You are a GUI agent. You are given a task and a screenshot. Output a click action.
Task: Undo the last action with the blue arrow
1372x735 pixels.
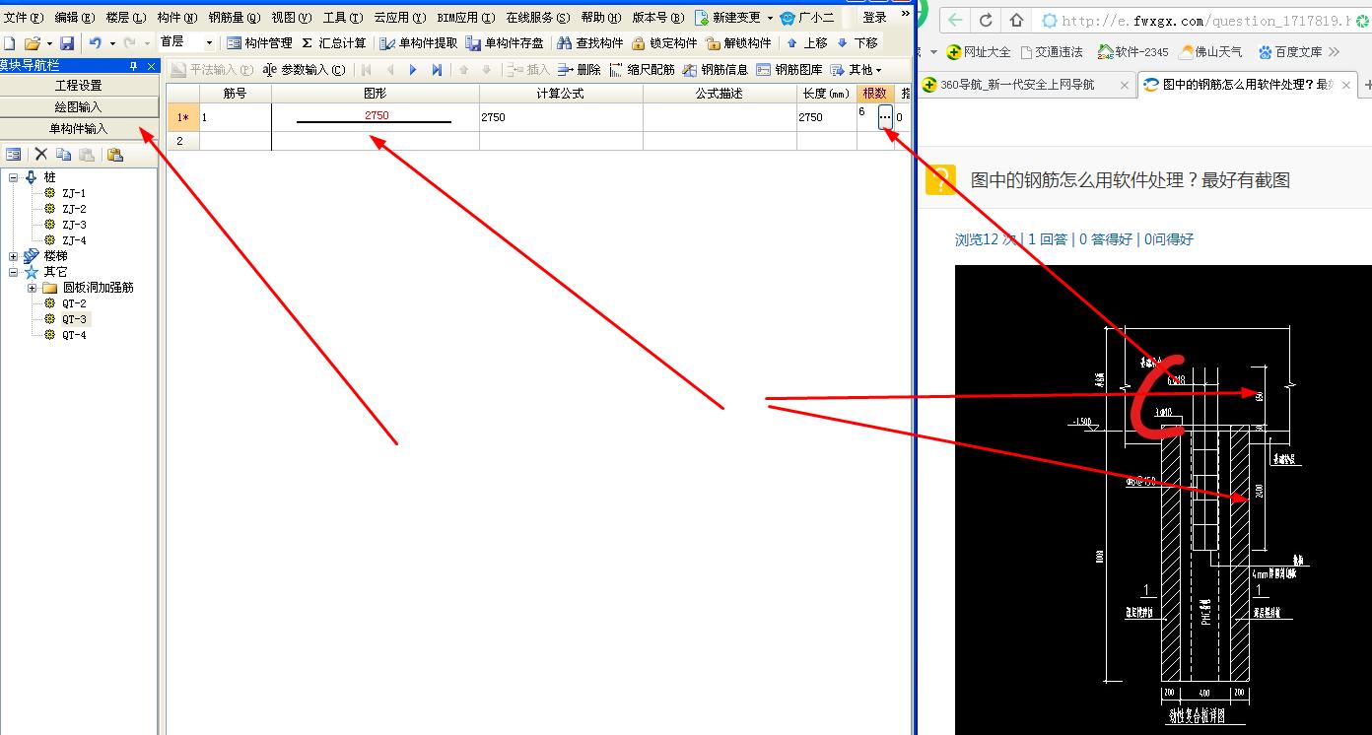coord(95,43)
